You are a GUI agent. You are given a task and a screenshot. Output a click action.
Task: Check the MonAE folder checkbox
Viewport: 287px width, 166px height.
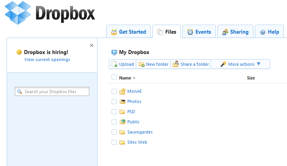click(x=114, y=91)
